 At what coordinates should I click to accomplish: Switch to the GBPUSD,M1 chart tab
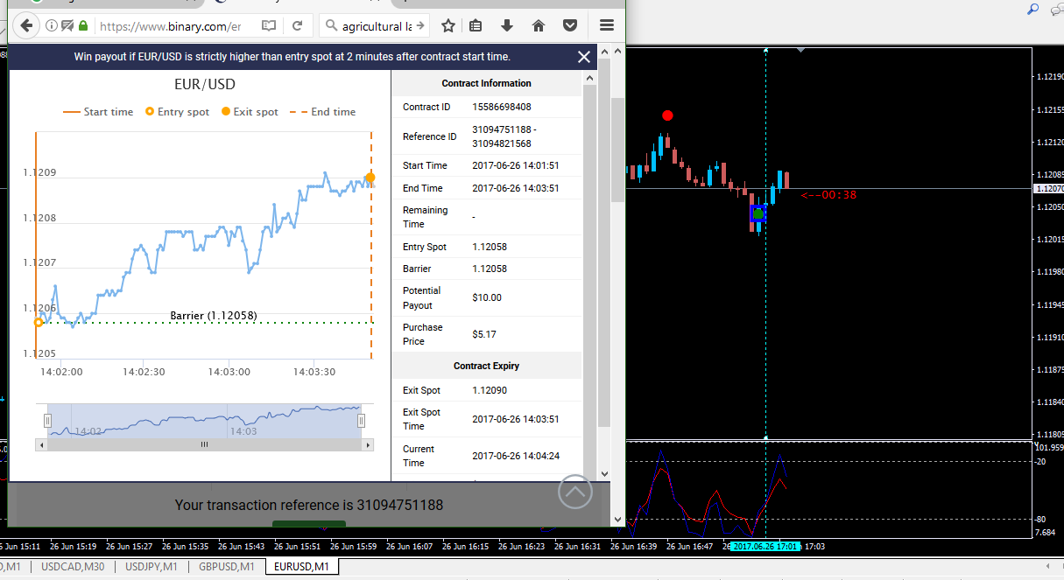[227, 567]
